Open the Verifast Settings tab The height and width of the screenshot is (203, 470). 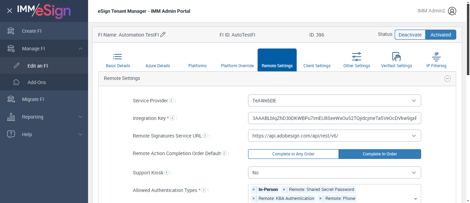pos(396,60)
